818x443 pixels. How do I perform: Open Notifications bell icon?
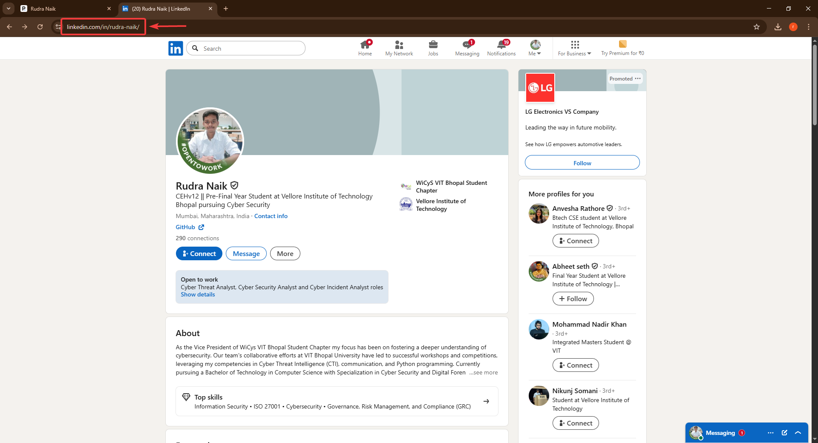(501, 48)
